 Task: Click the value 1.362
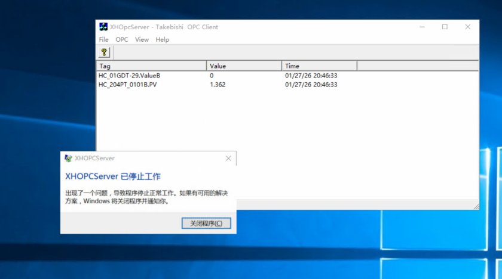(218, 85)
